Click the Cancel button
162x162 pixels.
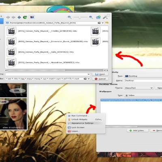(x=100, y=79)
